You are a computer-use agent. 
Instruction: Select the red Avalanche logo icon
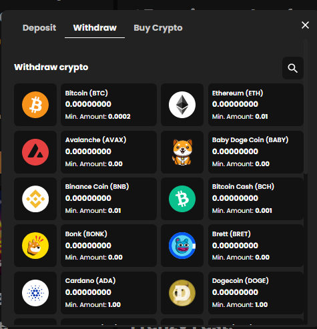(35, 152)
